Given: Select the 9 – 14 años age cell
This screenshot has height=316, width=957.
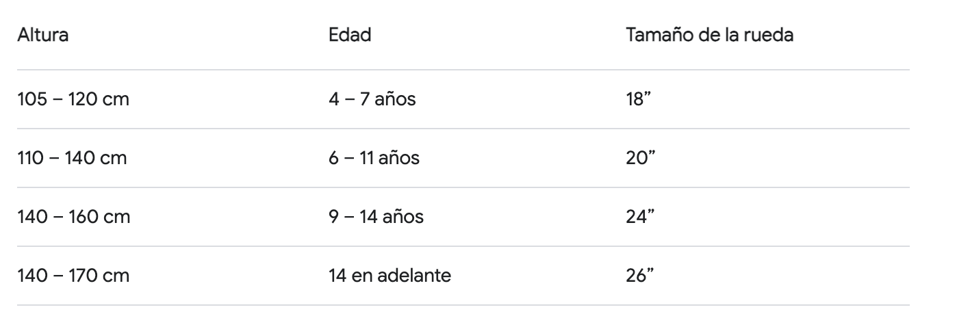Looking at the screenshot, I should pos(376,218).
